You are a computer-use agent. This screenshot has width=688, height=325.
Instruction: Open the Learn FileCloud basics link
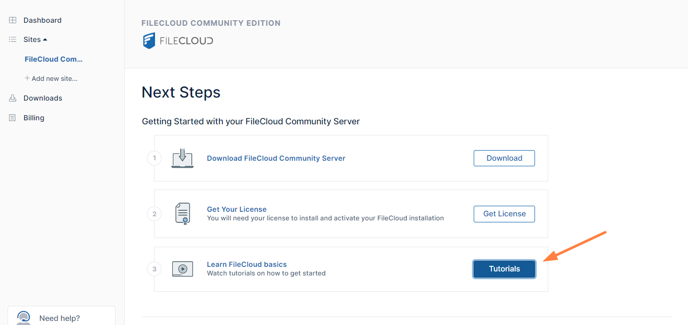point(246,264)
